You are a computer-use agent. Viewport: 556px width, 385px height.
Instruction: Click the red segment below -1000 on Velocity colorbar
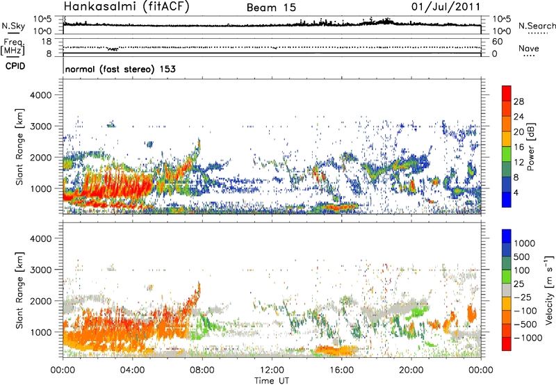(507, 344)
